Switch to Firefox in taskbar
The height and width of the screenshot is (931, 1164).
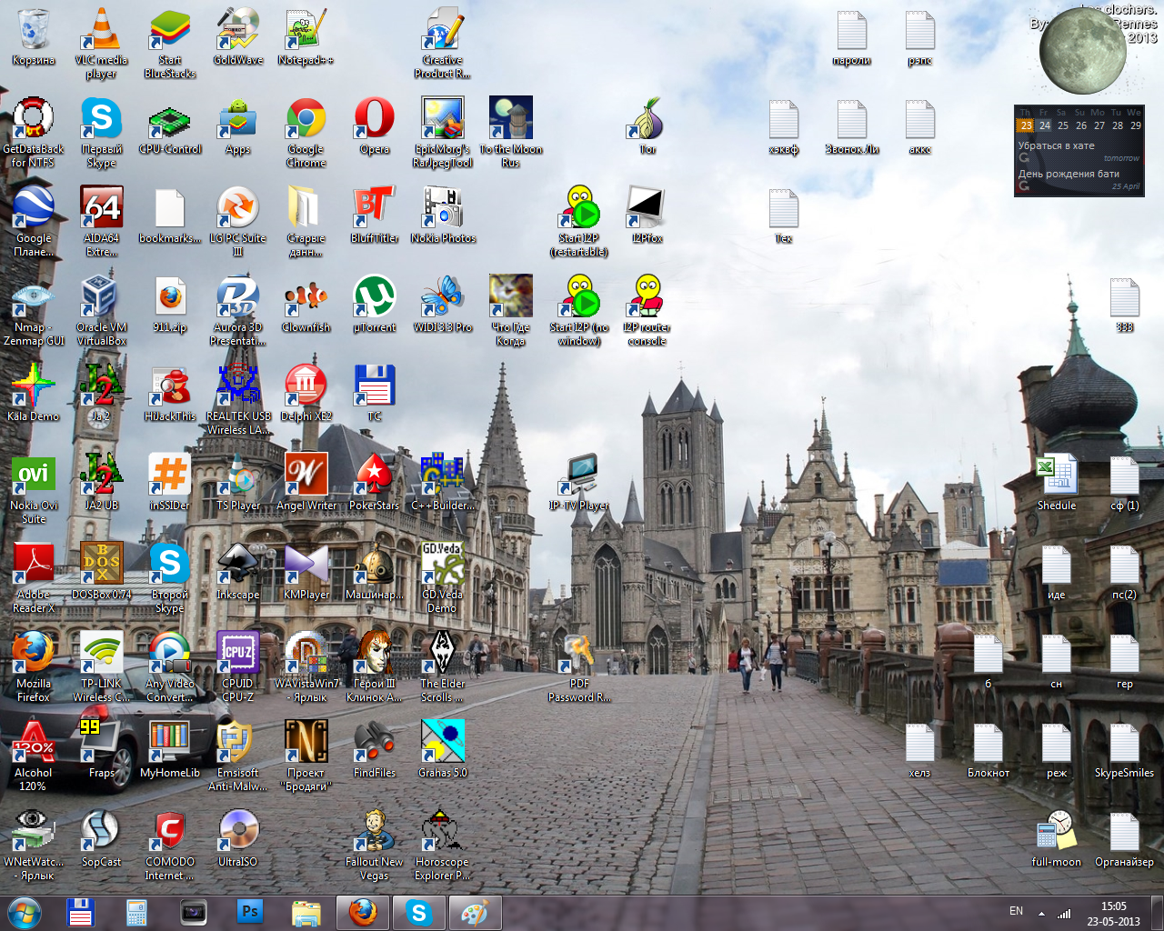coord(363,912)
